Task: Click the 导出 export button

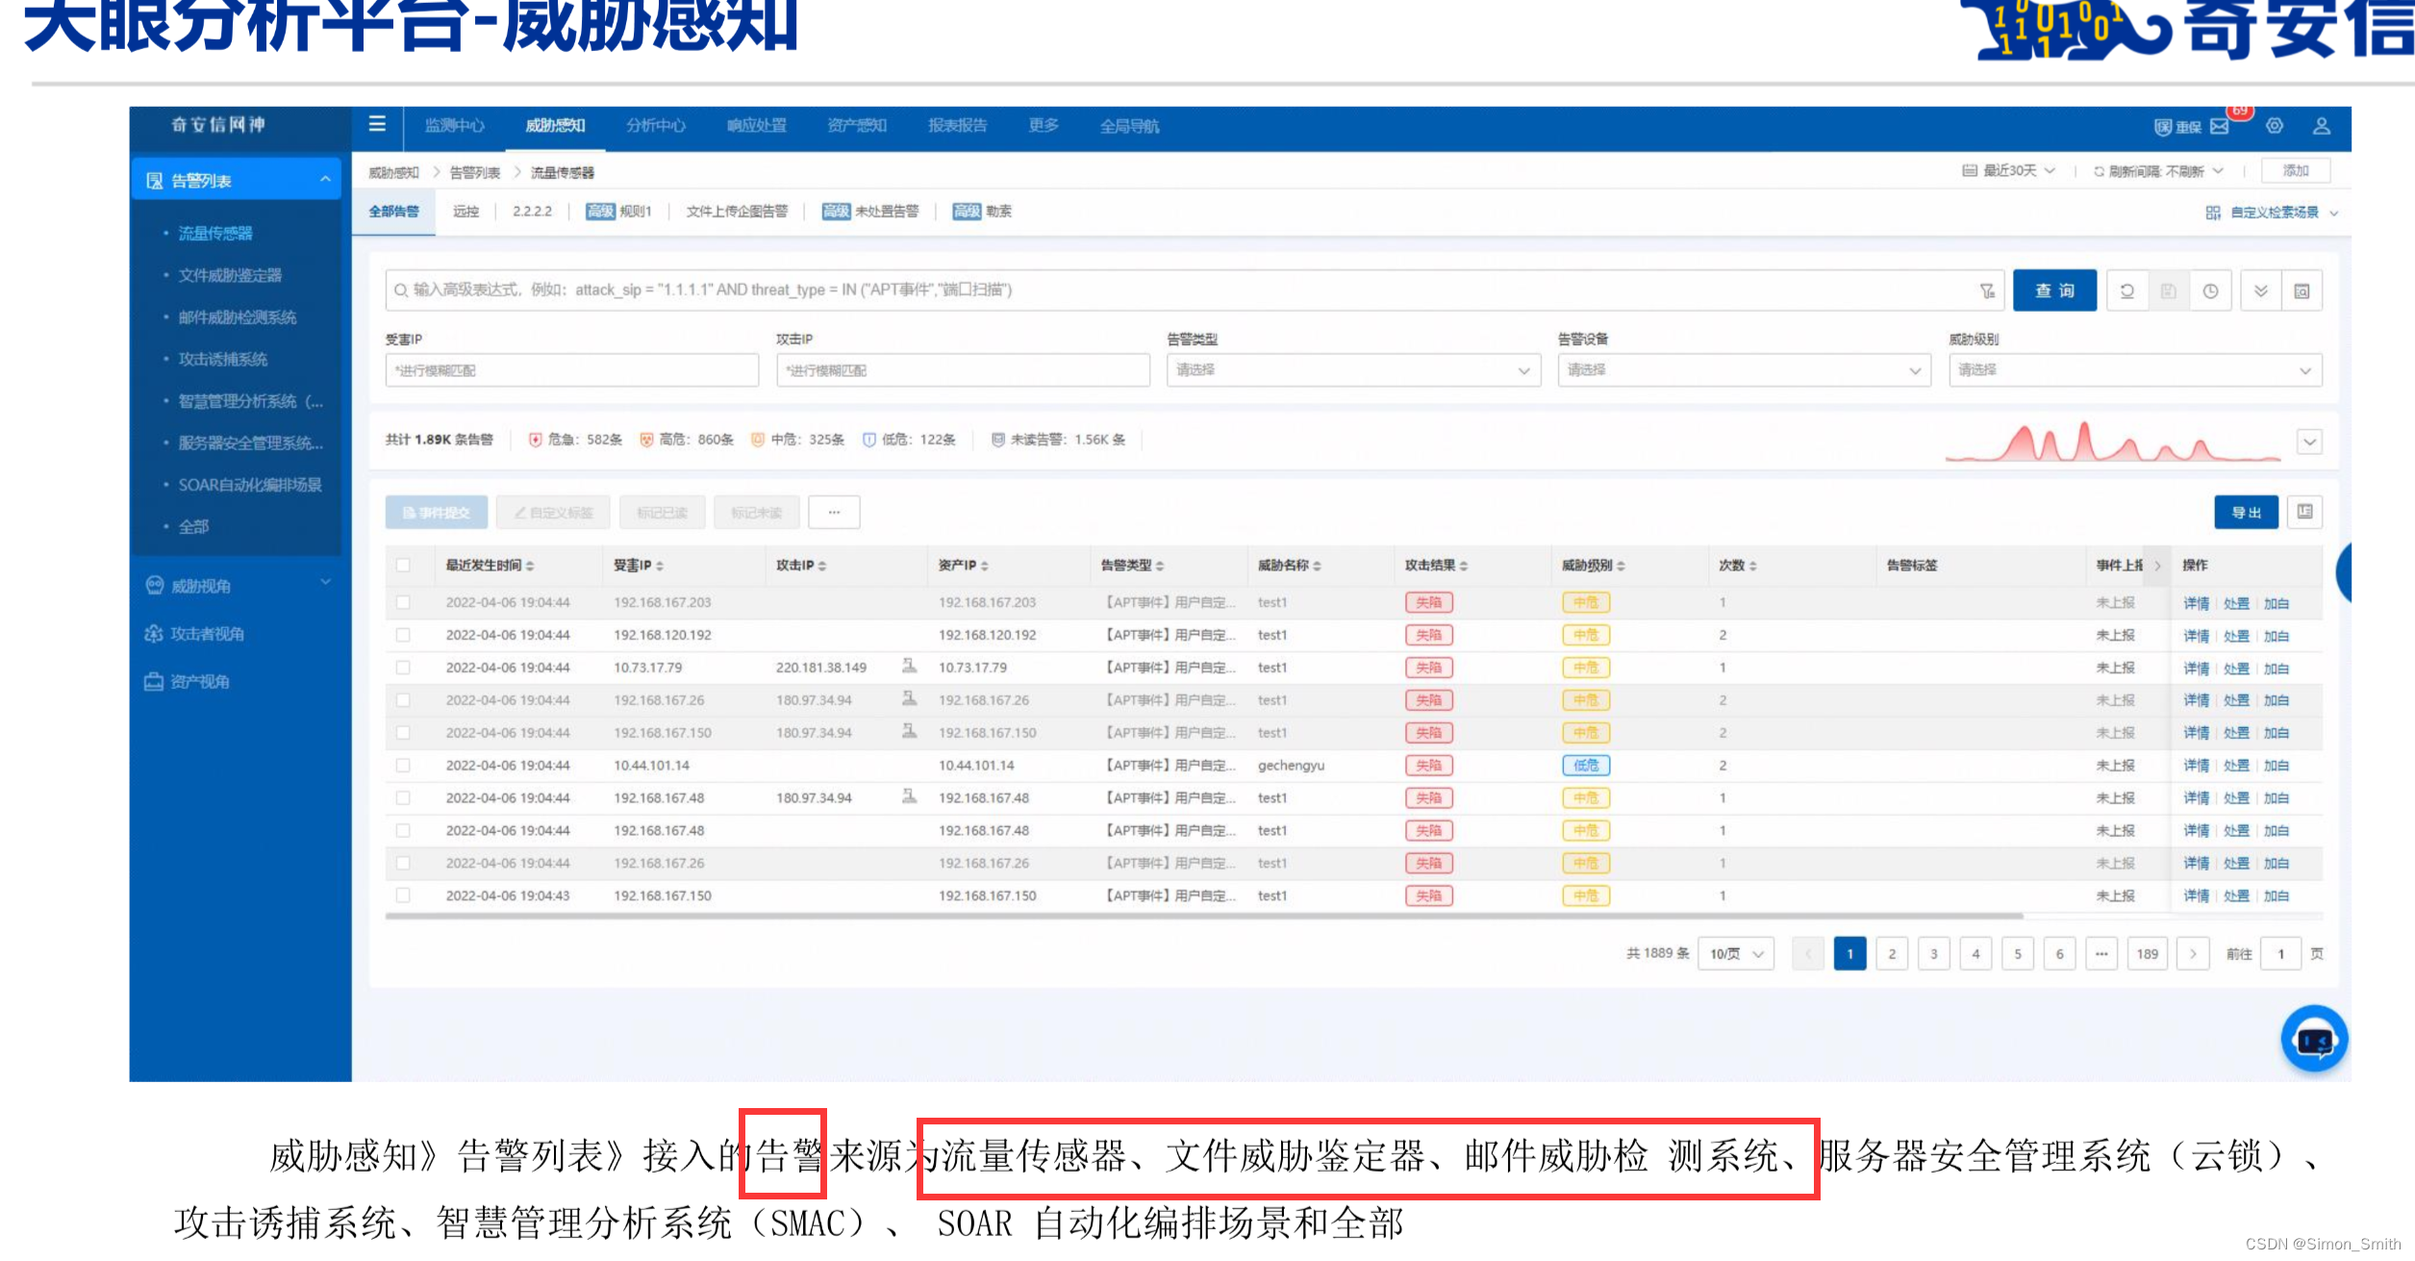Action: (x=2245, y=512)
